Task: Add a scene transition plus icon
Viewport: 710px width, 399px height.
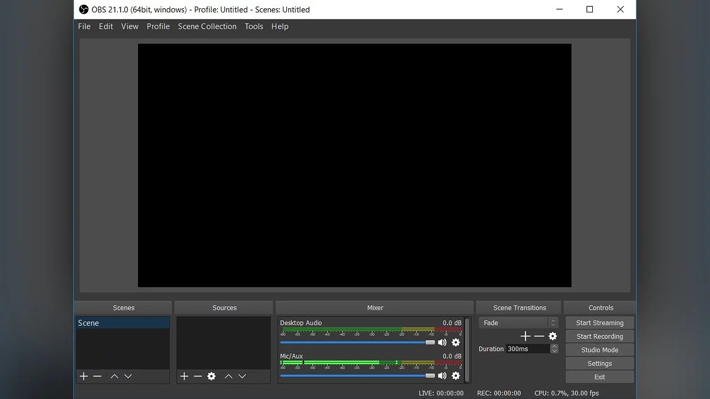Action: pyautogui.click(x=525, y=336)
